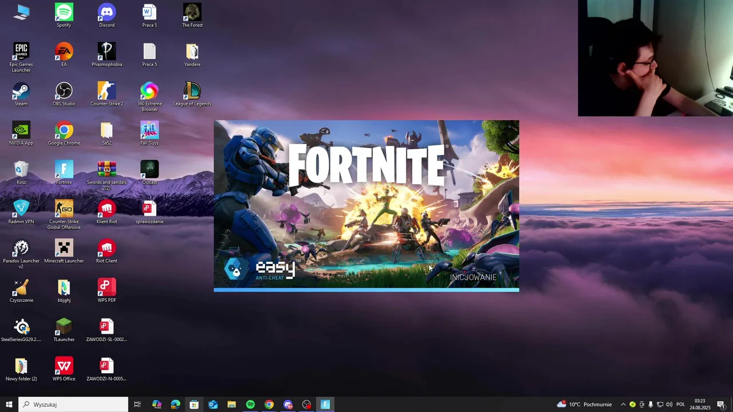Click the microphone tray icon
733x412 pixels.
click(651, 405)
